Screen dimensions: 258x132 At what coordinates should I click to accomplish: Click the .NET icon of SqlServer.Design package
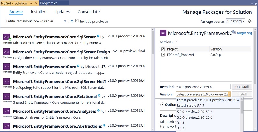tap(7, 52)
